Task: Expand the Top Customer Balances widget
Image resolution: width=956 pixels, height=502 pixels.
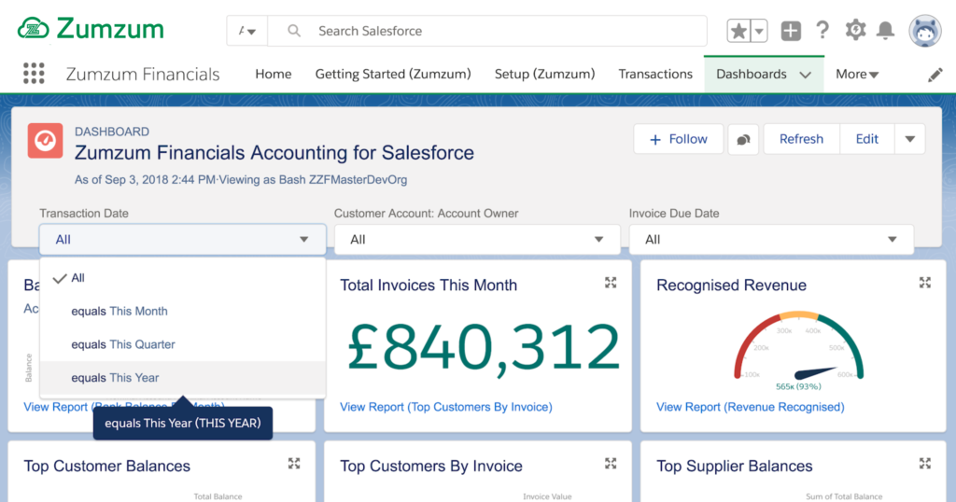Action: [294, 464]
